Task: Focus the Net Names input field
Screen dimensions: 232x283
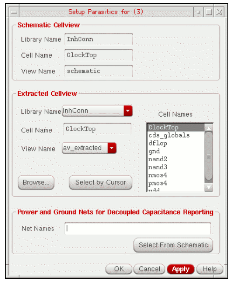Action: pyautogui.click(x=138, y=229)
